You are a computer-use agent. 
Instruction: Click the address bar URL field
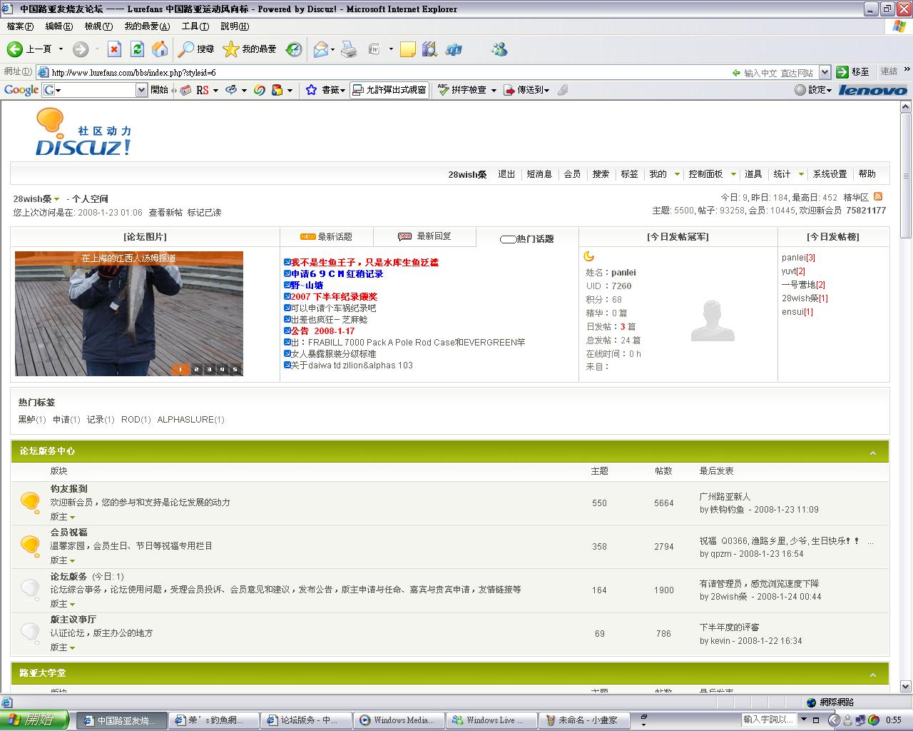tap(385, 72)
